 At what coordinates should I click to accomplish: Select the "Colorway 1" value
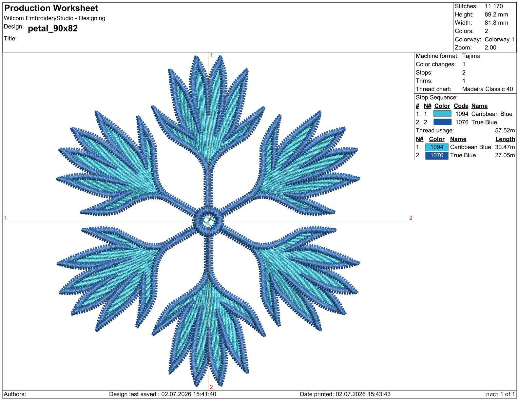[x=500, y=39]
